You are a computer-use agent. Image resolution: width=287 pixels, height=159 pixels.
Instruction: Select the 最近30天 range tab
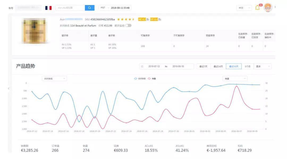pyautogui.click(x=234, y=67)
